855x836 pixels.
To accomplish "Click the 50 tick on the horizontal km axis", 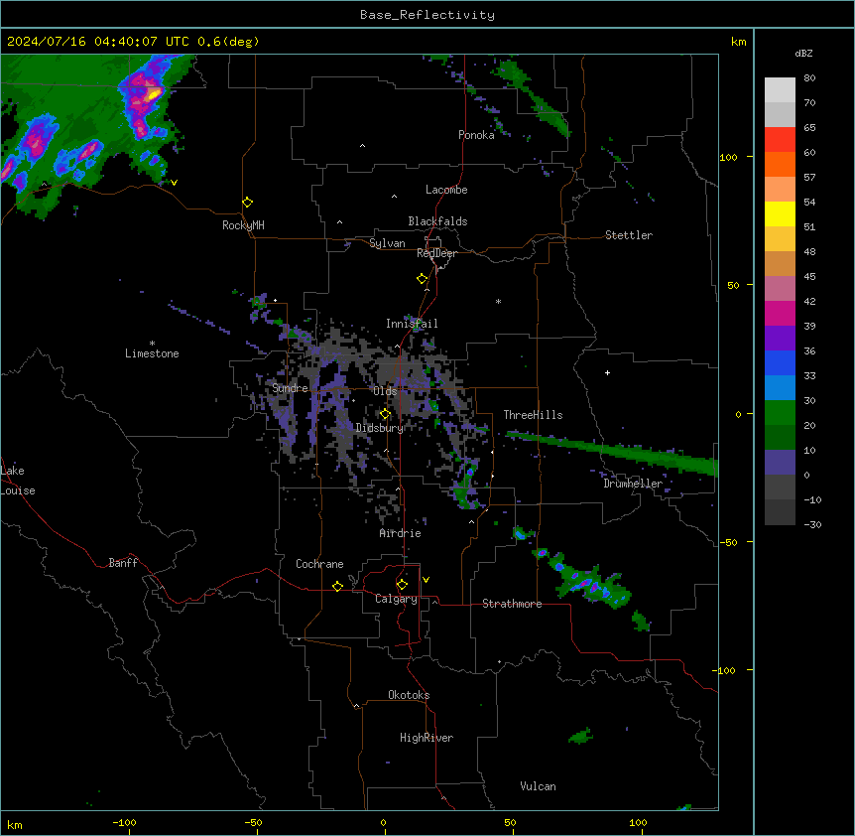I will pos(510,823).
